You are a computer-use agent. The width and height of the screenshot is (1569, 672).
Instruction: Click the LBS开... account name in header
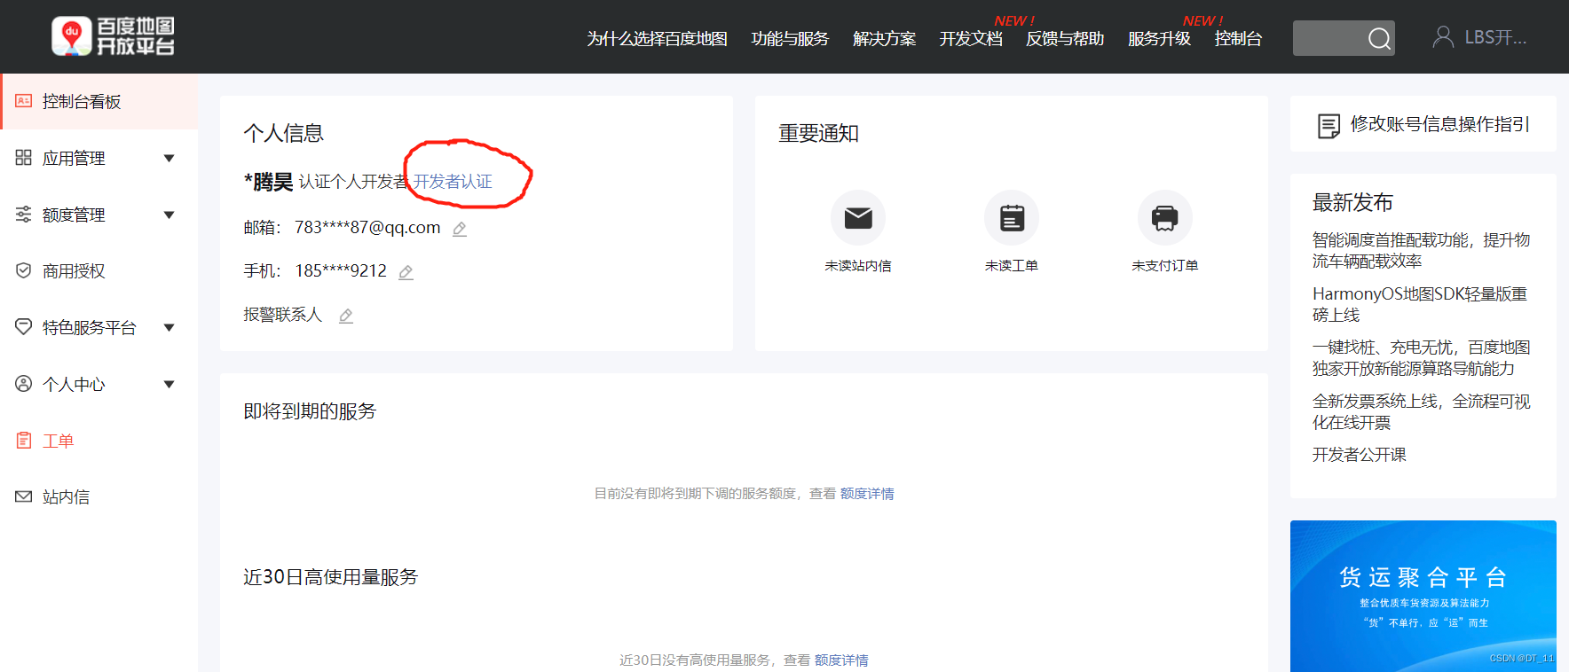[x=1495, y=37]
